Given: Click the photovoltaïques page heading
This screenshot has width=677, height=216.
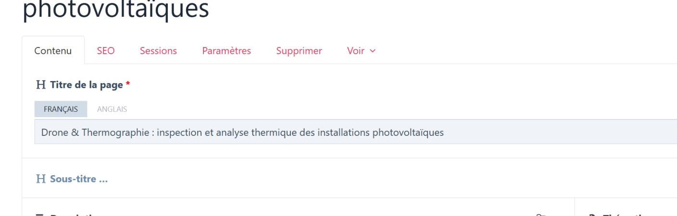Looking at the screenshot, I should point(116,10).
